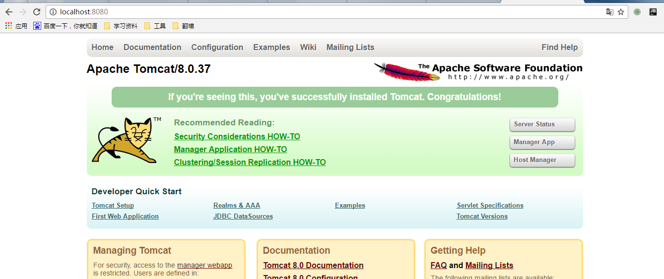Screen dimensions: 664x279
Task: Open the apps grid shortcut in the bookmarks bar
Action: pyautogui.click(x=16, y=26)
